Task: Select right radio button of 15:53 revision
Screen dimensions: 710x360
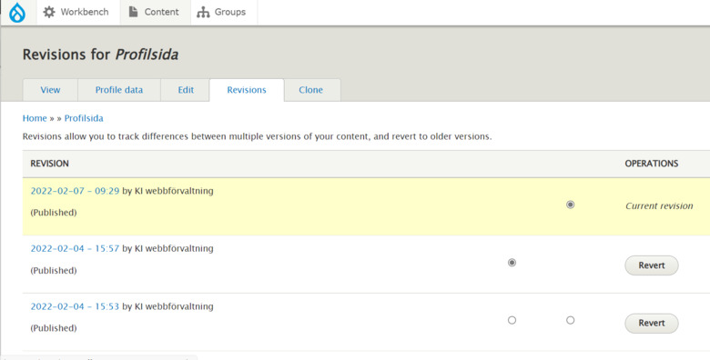Action: (571, 320)
